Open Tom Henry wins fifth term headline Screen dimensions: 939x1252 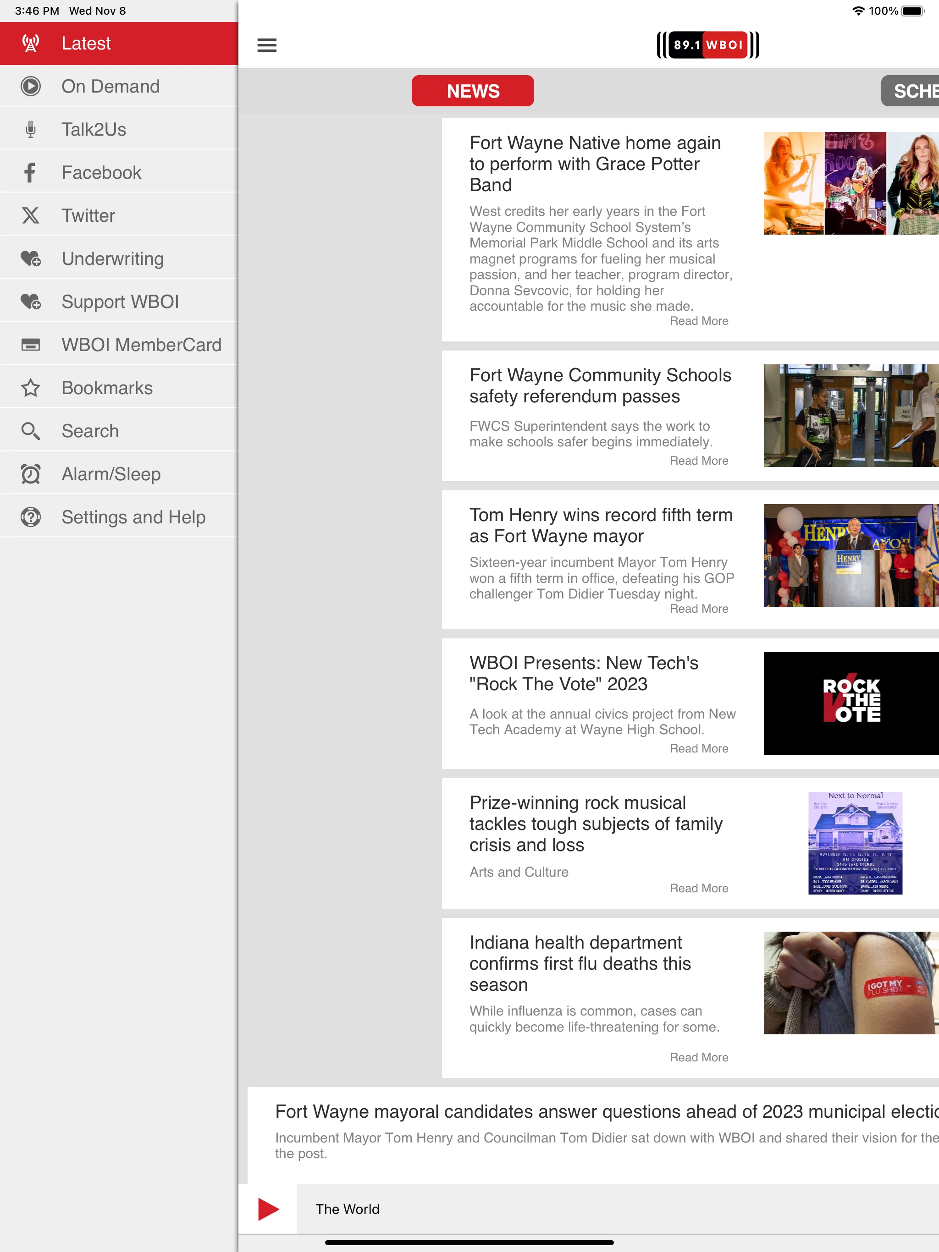[x=601, y=525]
